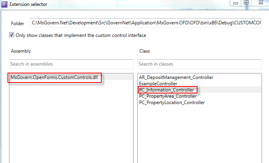Select the PC_PropertyArea_Controller entry

pyautogui.click(x=168, y=96)
